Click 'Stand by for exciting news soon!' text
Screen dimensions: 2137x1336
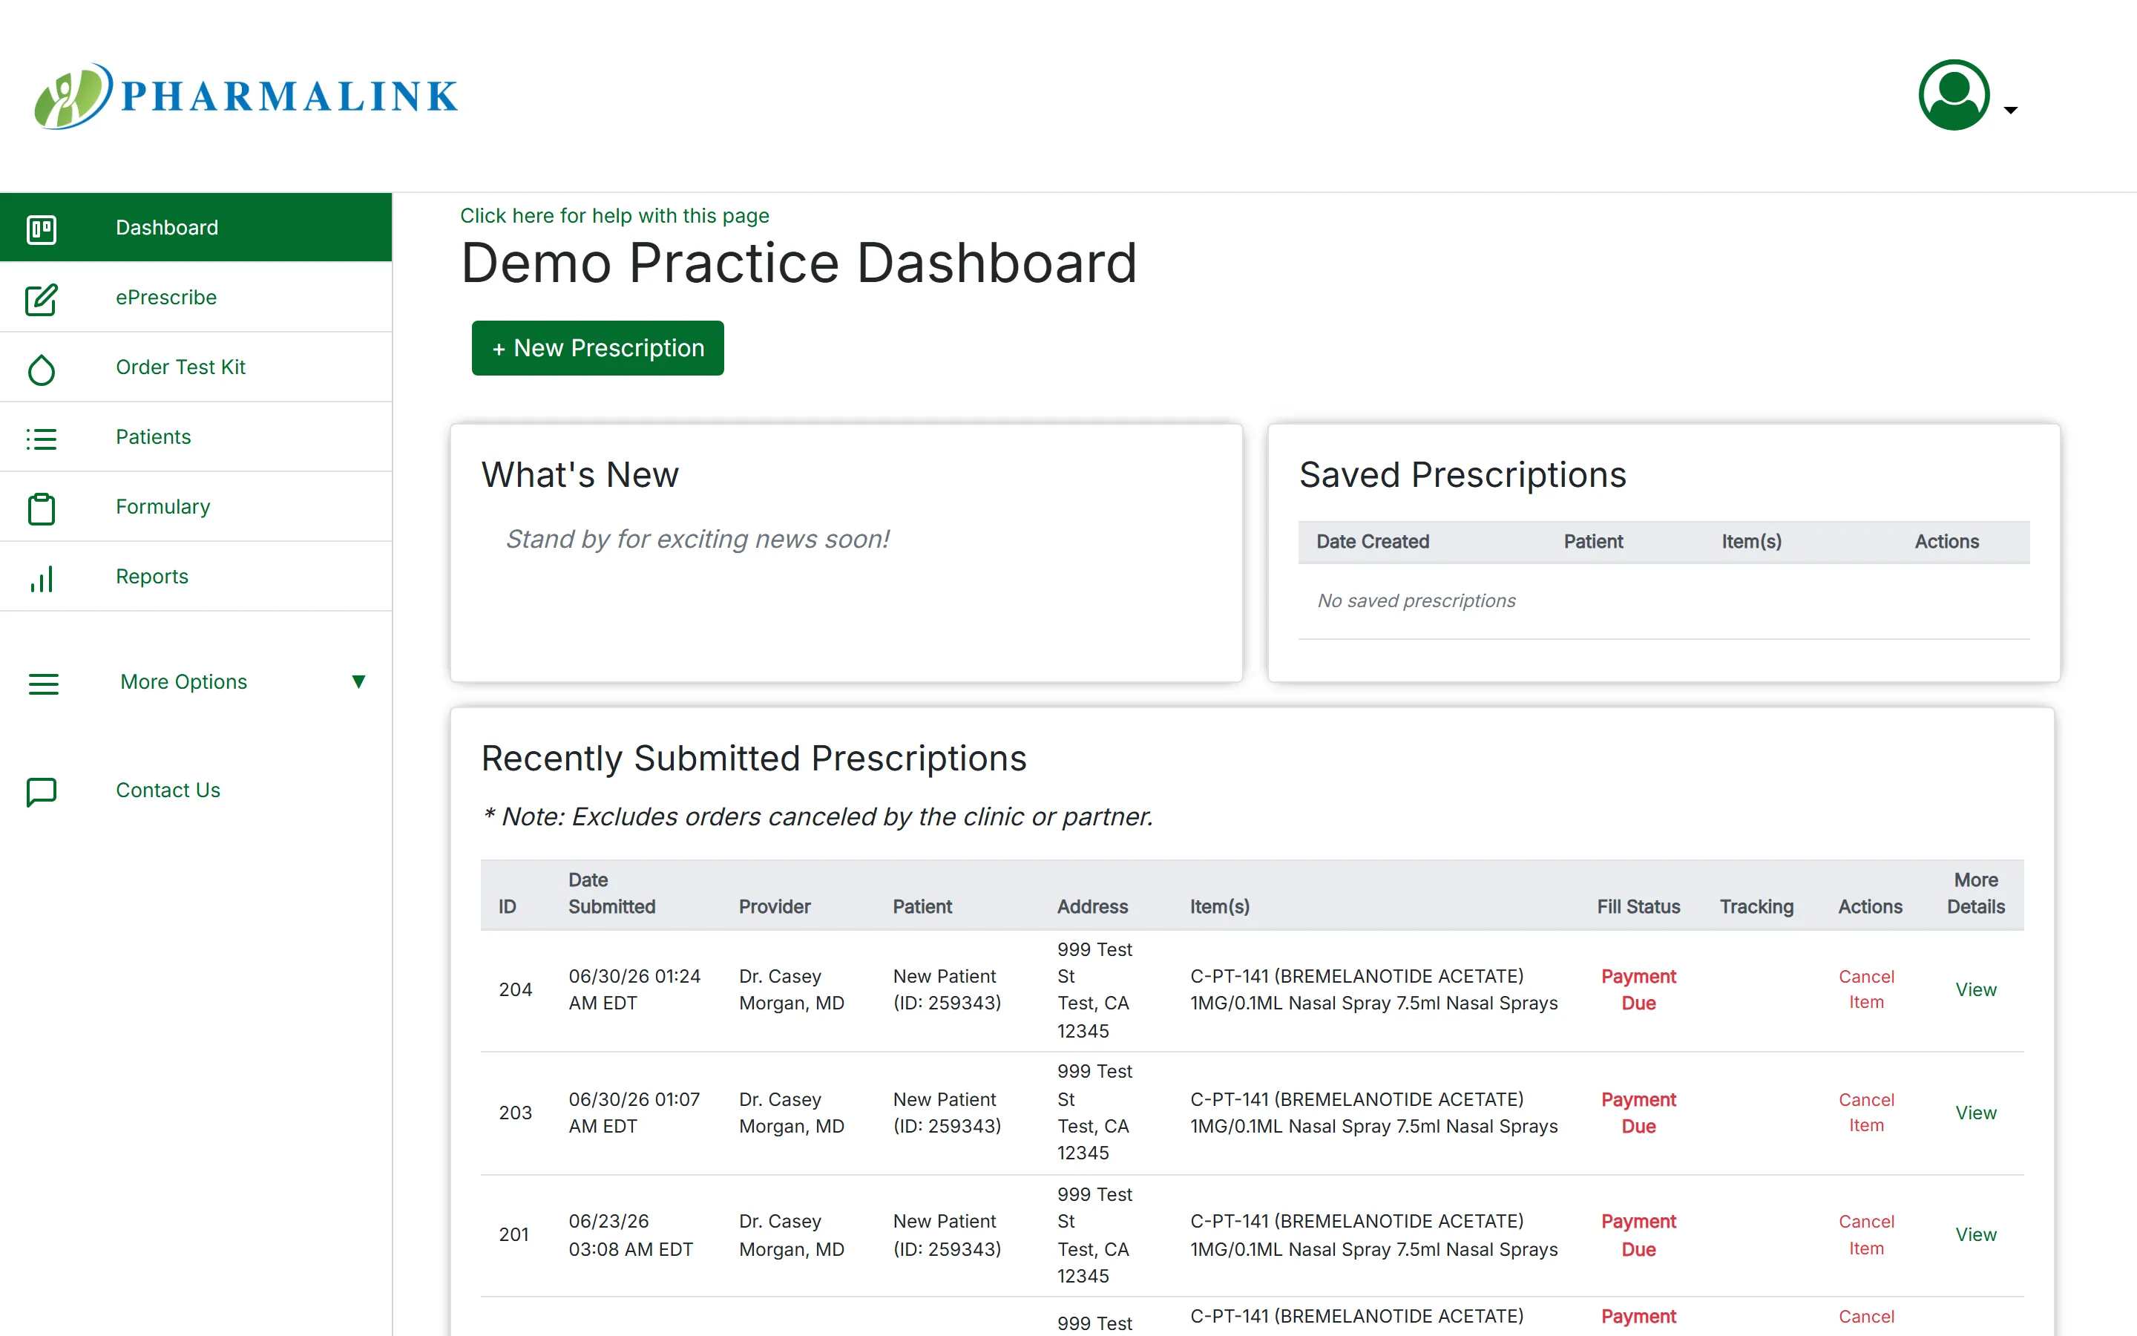[697, 539]
